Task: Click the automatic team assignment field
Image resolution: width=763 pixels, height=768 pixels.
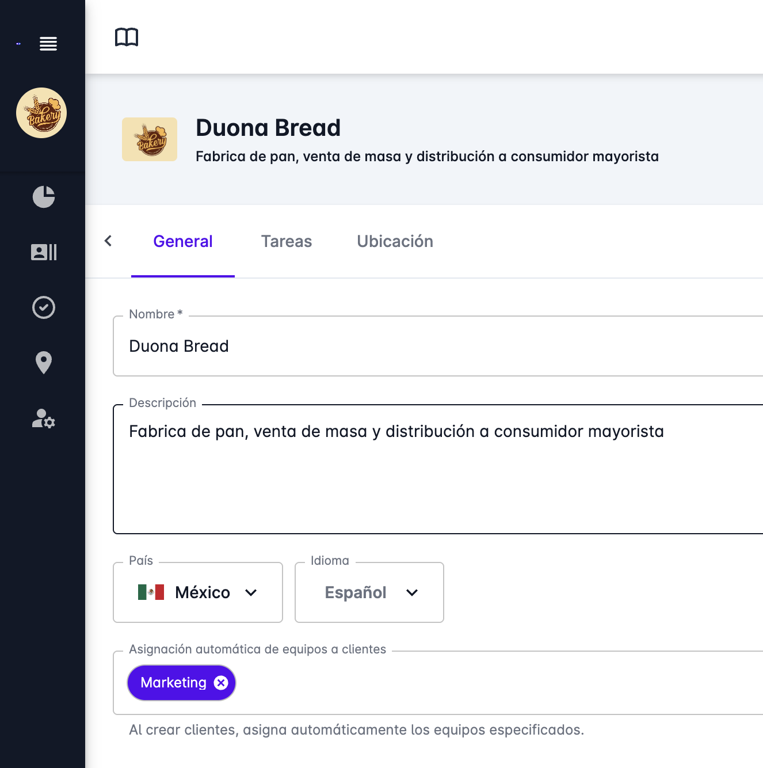Action: pos(495,683)
